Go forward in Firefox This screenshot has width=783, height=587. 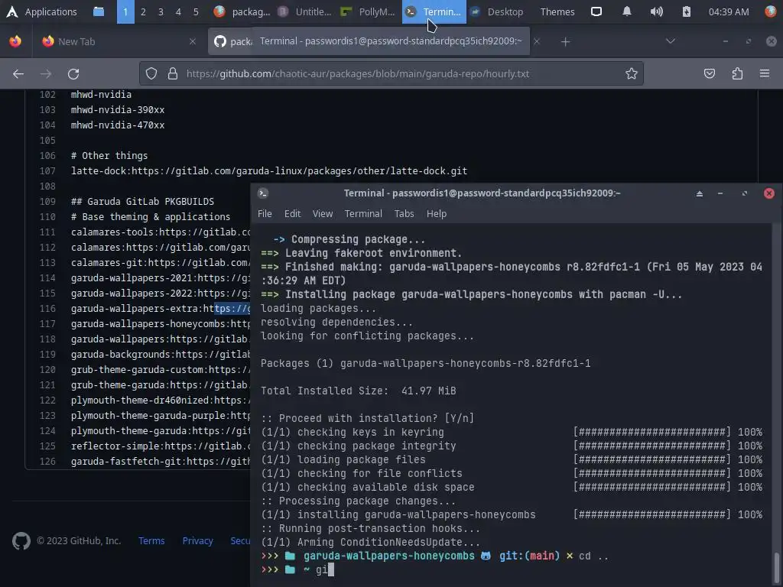[x=46, y=74]
